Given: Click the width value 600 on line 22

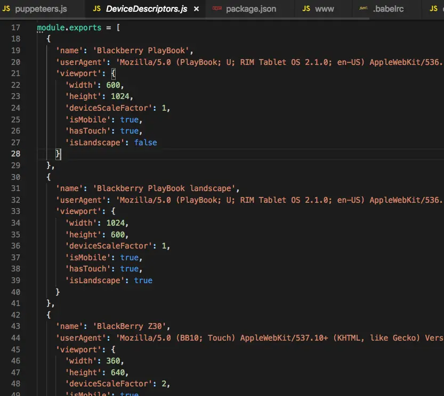Looking at the screenshot, I should click(113, 85).
